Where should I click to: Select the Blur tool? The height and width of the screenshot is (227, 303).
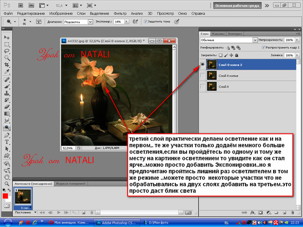click(x=7, y=120)
